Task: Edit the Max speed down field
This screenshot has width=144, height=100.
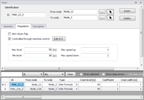Action: [x=95, y=55]
